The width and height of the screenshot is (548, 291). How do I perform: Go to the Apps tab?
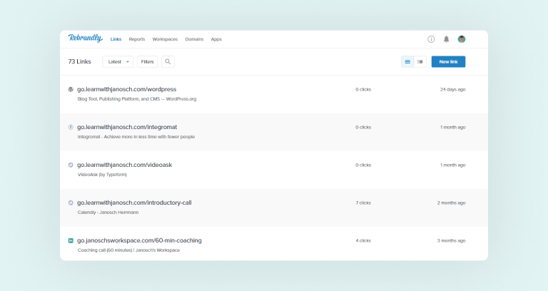coord(216,39)
